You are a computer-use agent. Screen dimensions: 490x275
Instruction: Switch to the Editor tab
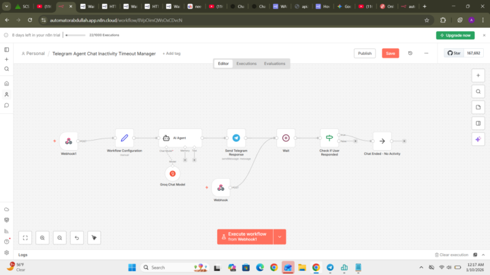click(x=223, y=64)
